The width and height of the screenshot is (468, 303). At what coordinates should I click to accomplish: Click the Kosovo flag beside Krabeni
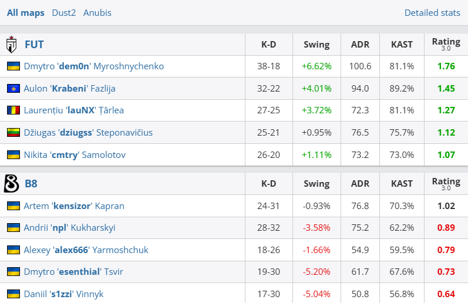[13, 89]
